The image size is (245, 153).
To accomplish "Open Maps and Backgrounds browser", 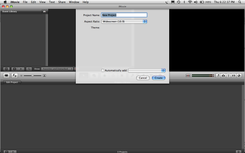I will (239, 76).
